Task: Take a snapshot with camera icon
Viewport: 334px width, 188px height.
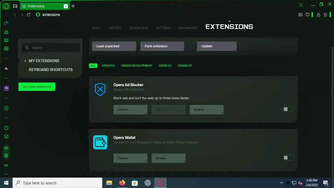Action: [300, 15]
